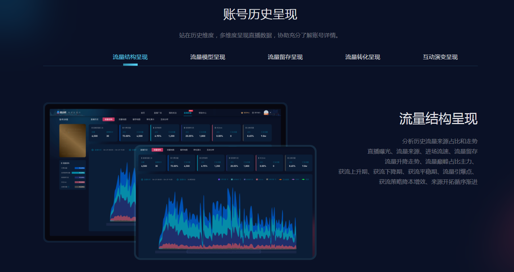Click the 账号历史呈现 page heading
The image size is (514, 272).
[260, 14]
